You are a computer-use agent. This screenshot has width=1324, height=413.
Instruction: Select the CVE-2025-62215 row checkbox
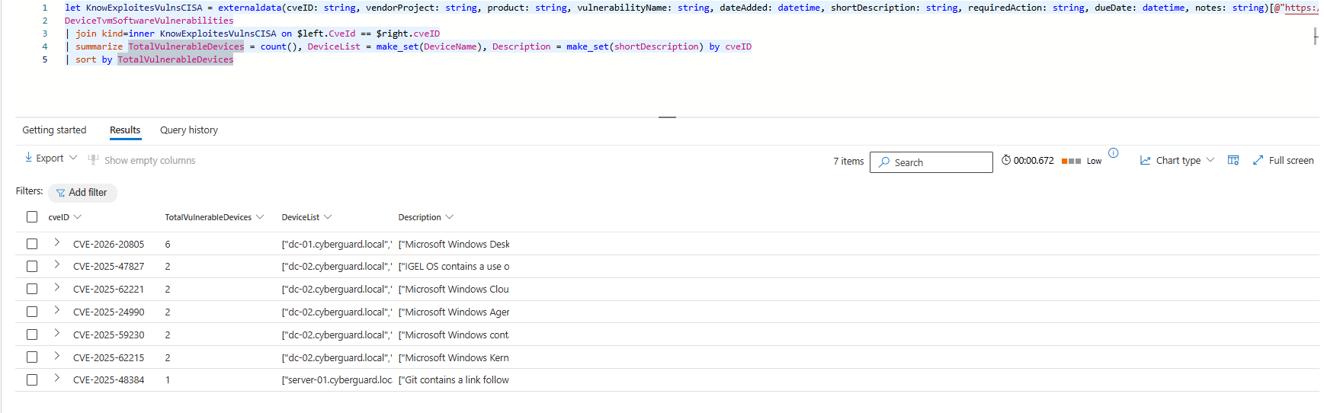[32, 357]
